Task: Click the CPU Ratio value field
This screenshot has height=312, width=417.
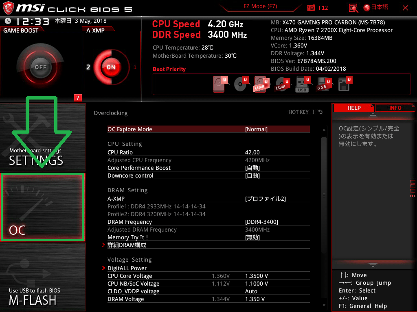Action: [252, 152]
